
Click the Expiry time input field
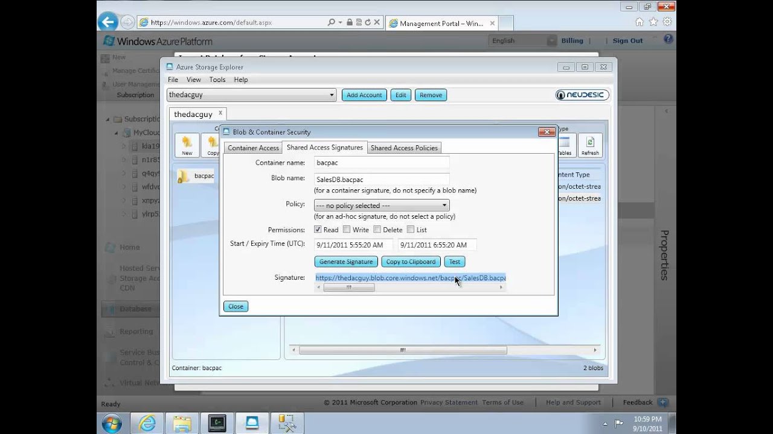pos(437,245)
